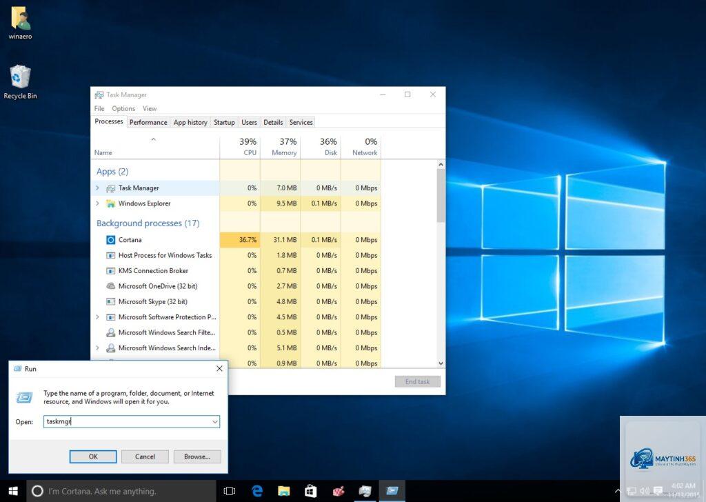Screen dimensions: 706x502
Task: Select the Cortana process row
Action: pos(236,240)
